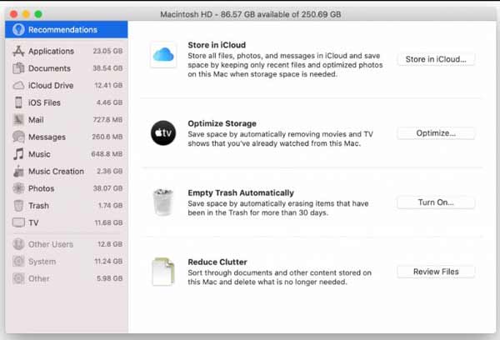
Task: Click the 260.6 MB size value
Action: (107, 137)
